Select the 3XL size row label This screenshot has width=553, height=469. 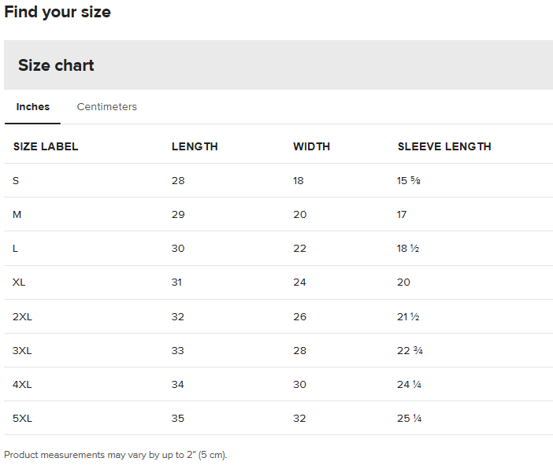[x=22, y=350]
